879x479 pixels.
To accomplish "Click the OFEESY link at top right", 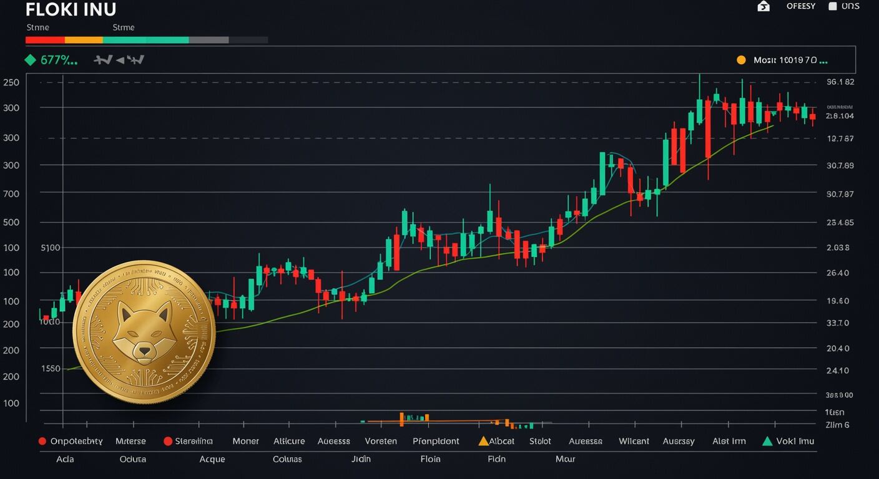I will tap(800, 6).
